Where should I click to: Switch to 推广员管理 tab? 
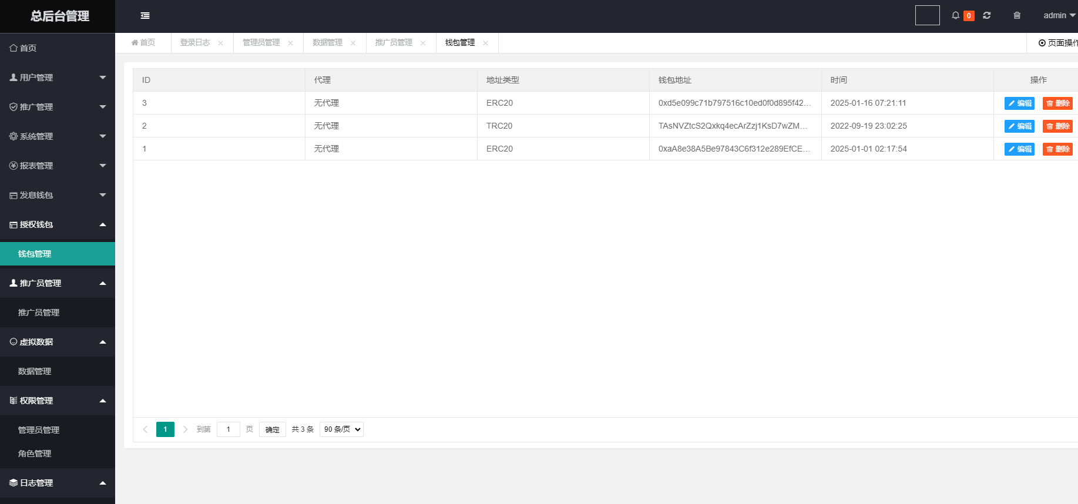point(394,43)
